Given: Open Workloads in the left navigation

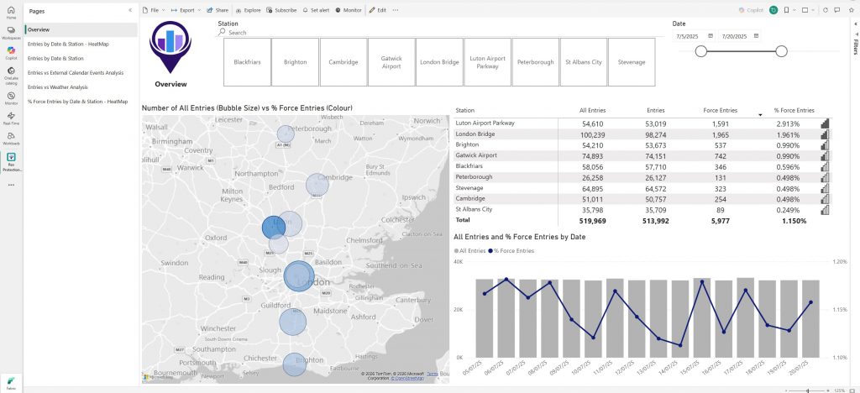Looking at the screenshot, I should point(11,138).
